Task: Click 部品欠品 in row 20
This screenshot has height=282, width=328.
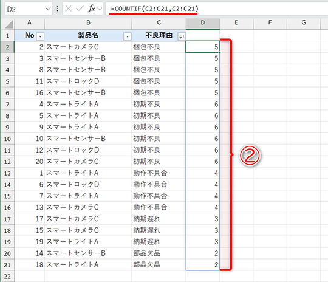Action: point(147,253)
